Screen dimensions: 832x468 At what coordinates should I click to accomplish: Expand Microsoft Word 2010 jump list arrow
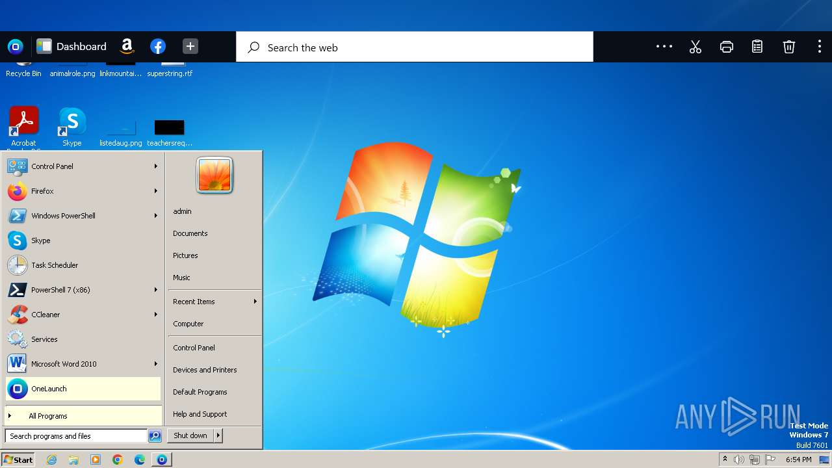pos(156,364)
